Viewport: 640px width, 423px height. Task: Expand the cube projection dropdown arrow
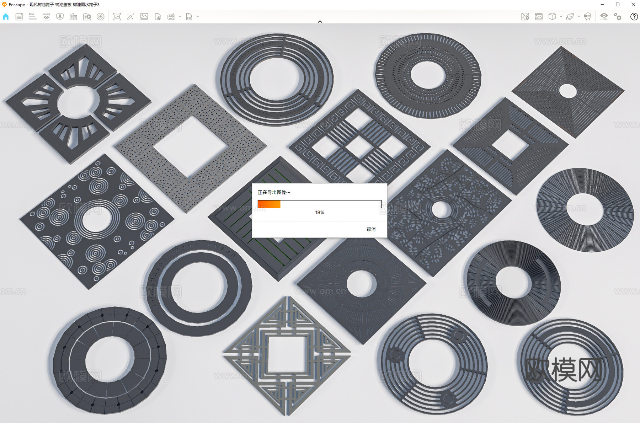(561, 16)
